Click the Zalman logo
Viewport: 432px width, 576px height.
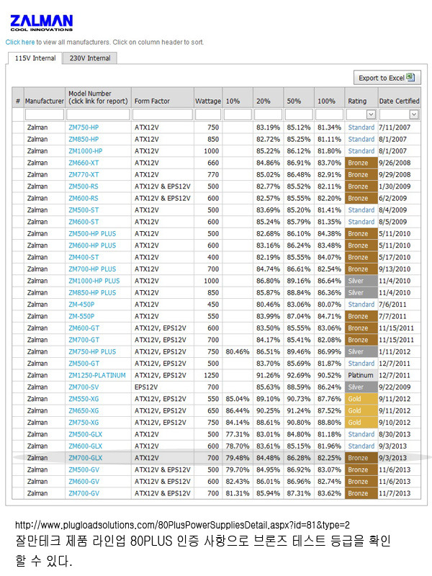(x=42, y=23)
